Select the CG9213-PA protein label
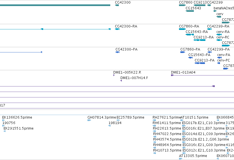 click(x=205, y=60)
